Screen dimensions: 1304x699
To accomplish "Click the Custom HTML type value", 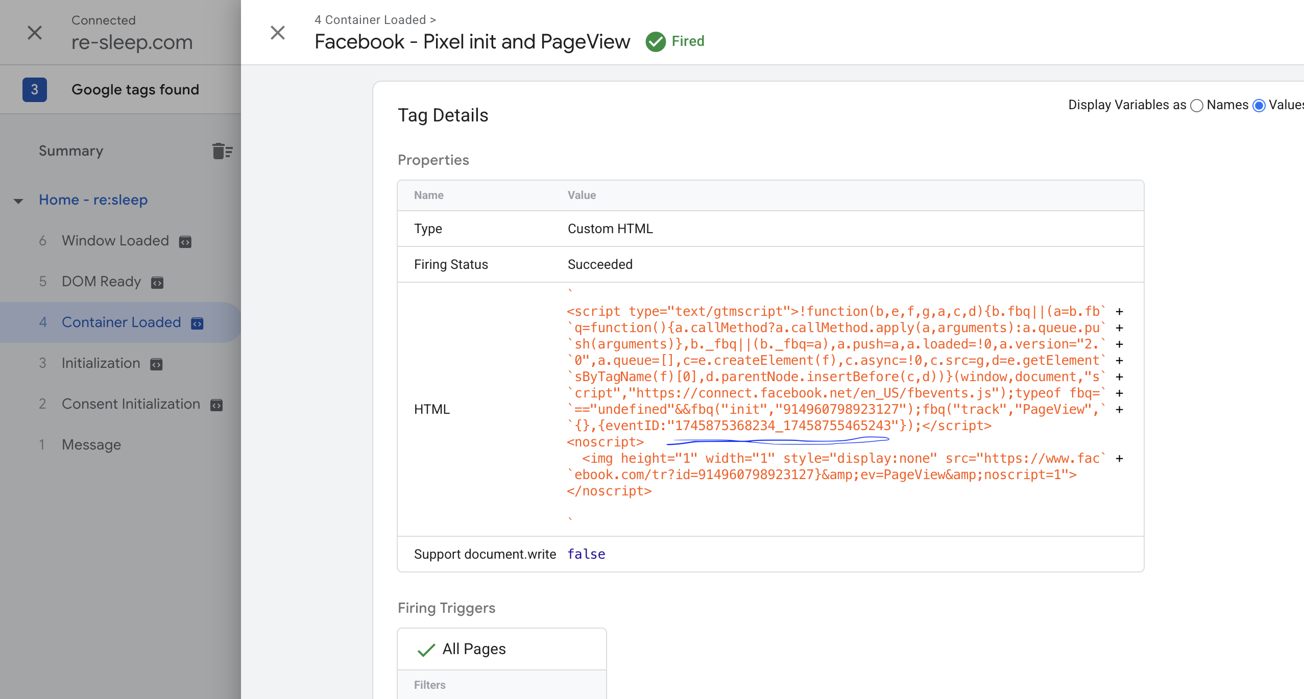I will click(610, 229).
